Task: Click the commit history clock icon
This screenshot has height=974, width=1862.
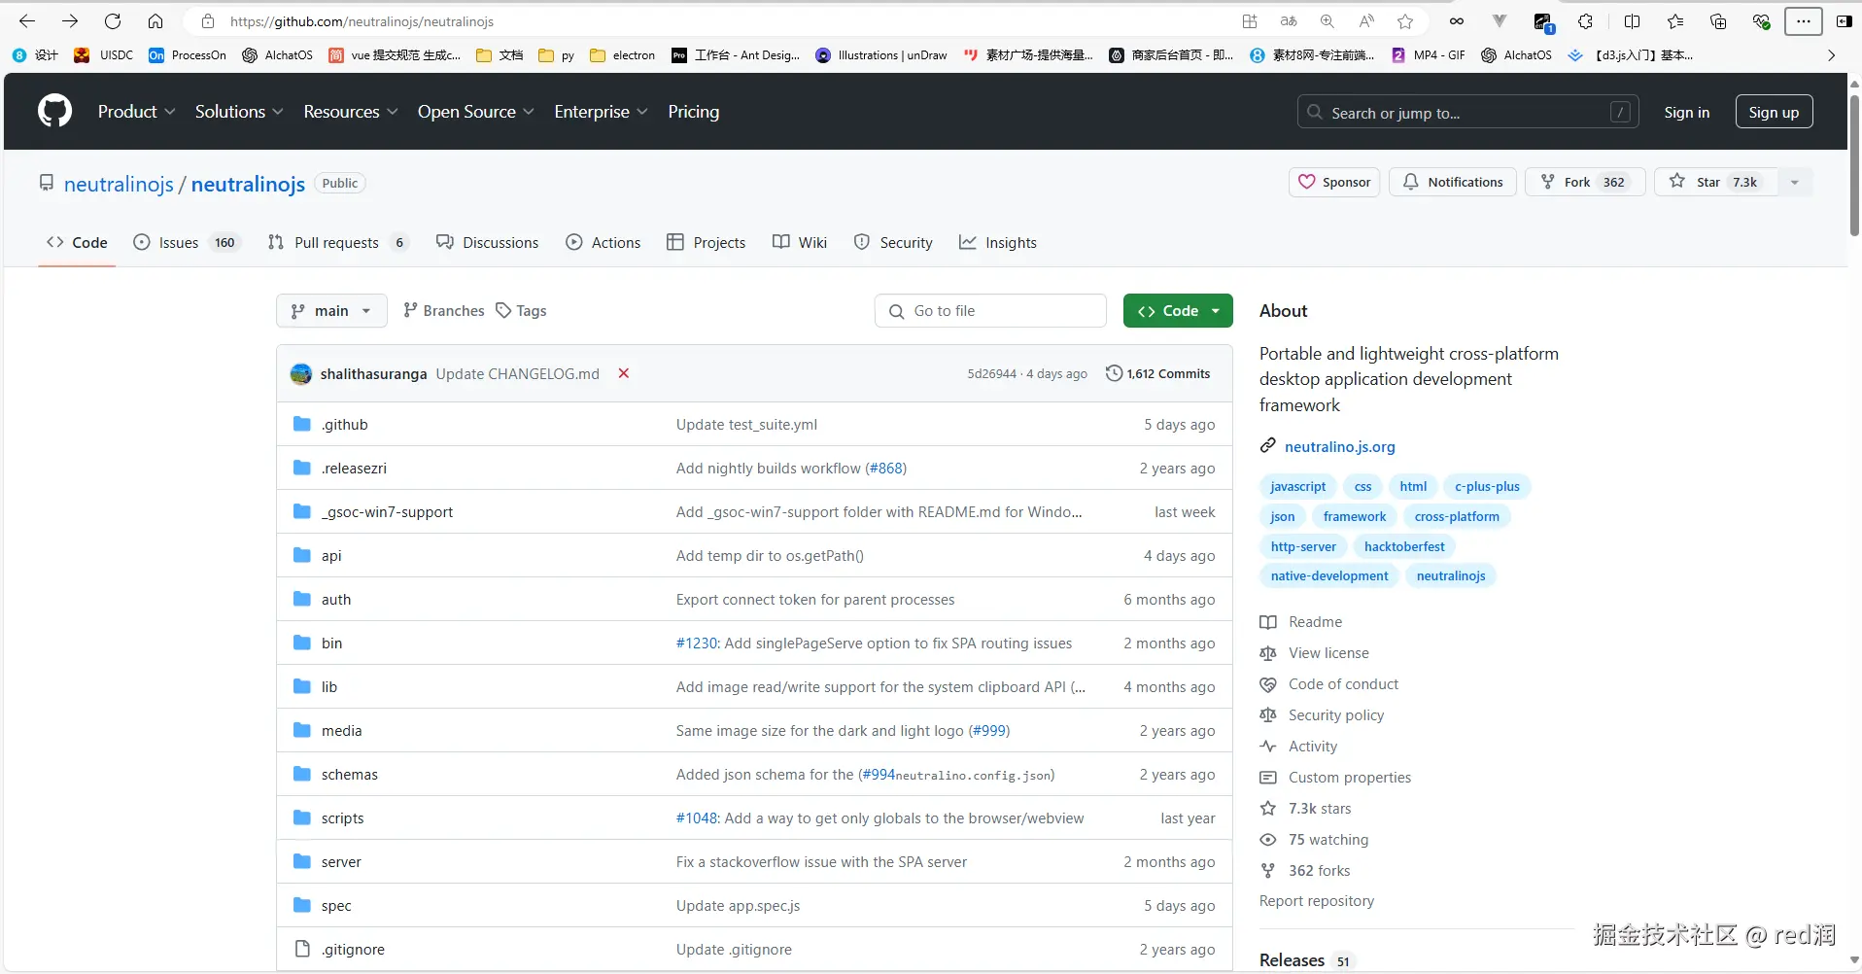Action: tap(1114, 373)
